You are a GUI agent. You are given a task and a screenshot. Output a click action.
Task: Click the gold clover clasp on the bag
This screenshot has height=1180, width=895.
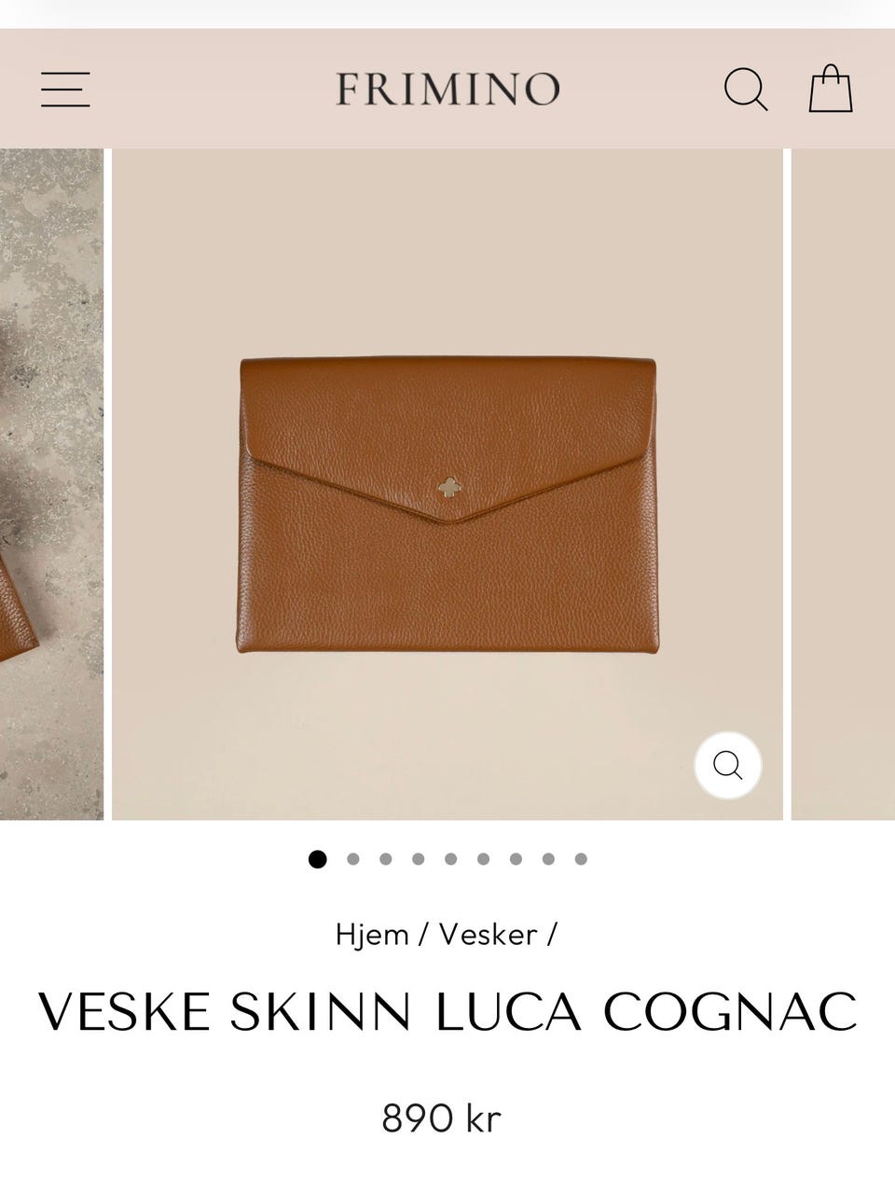[449, 487]
